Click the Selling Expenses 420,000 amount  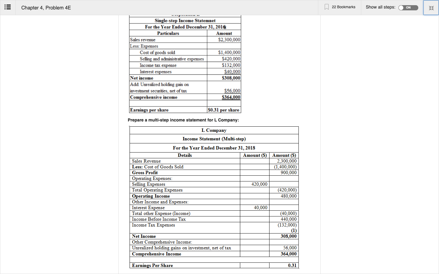coord(259,184)
